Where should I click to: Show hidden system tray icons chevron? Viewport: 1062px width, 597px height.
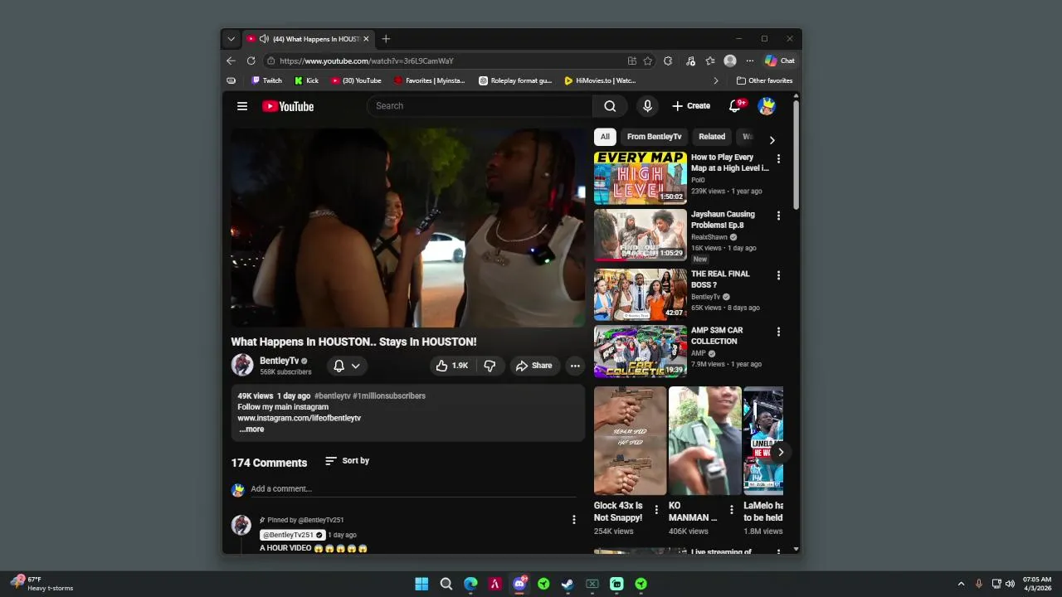(x=961, y=584)
